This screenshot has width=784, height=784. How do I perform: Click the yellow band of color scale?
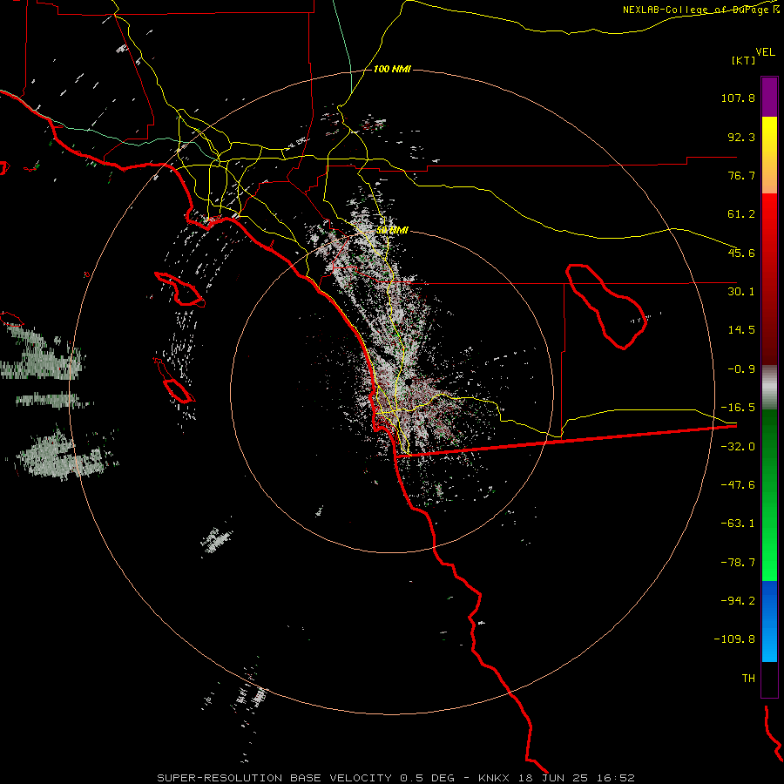(x=769, y=155)
